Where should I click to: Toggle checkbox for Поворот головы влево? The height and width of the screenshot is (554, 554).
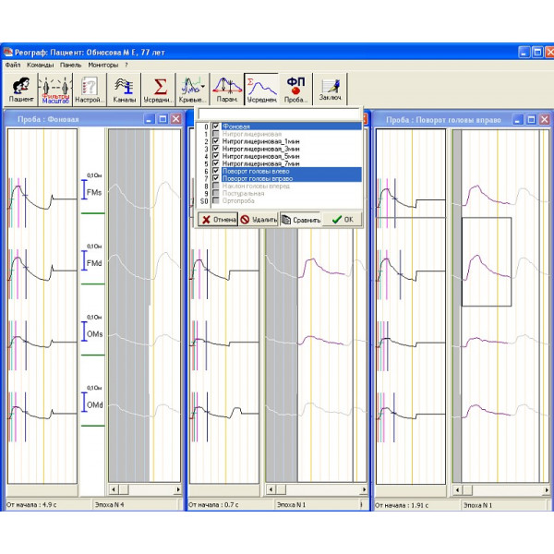pyautogui.click(x=215, y=171)
